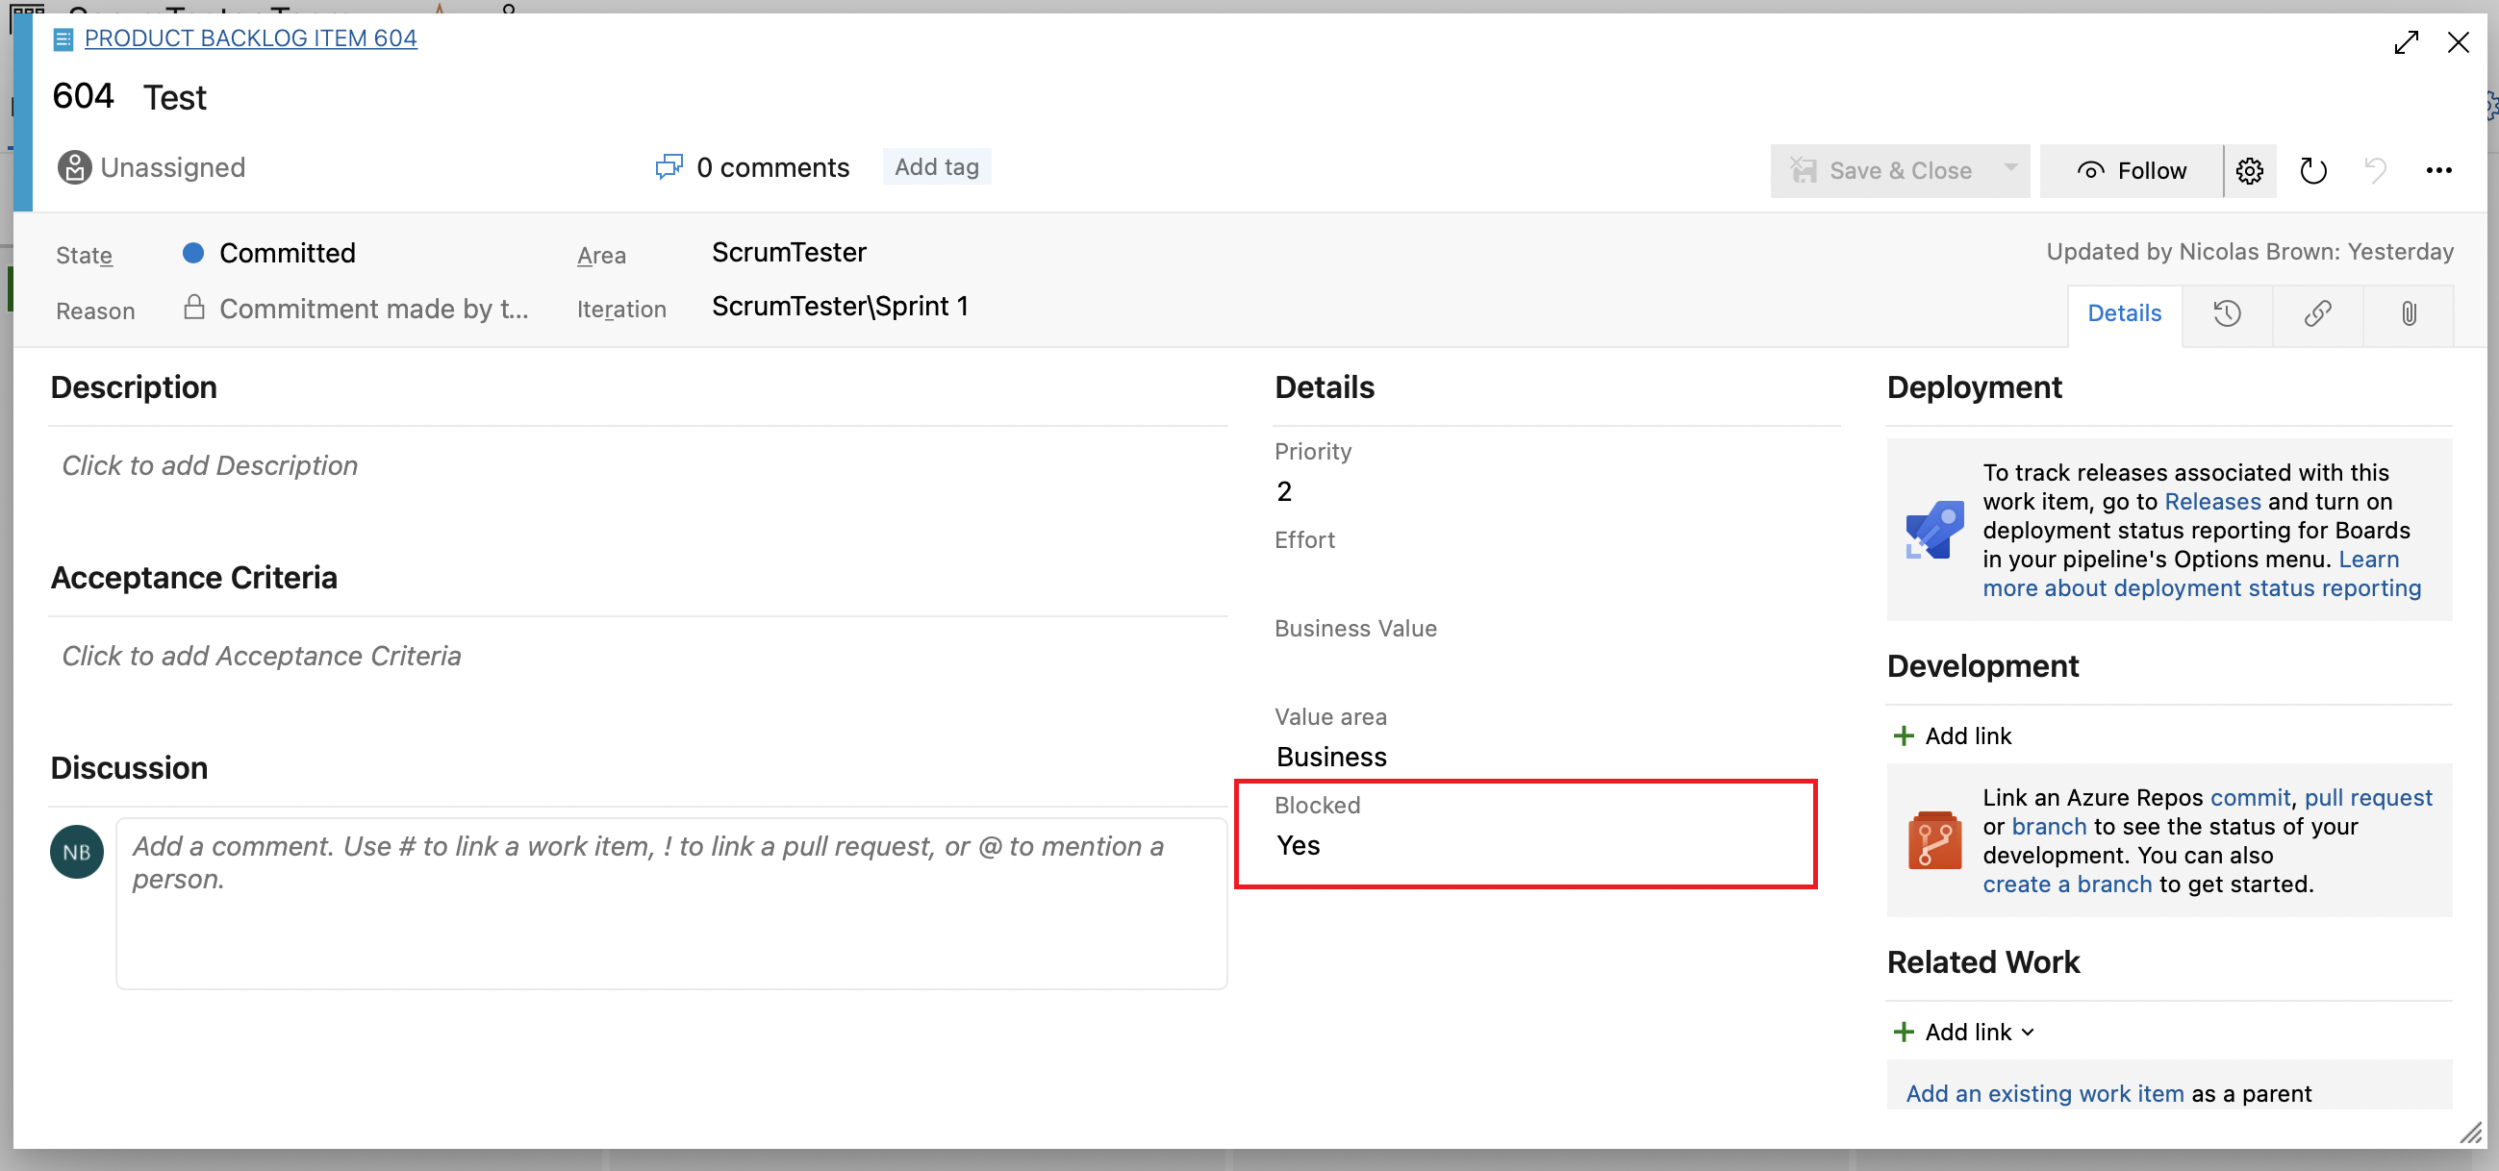Click the Releases link in Deployment panel
The image size is (2499, 1171).
[x=2212, y=501]
